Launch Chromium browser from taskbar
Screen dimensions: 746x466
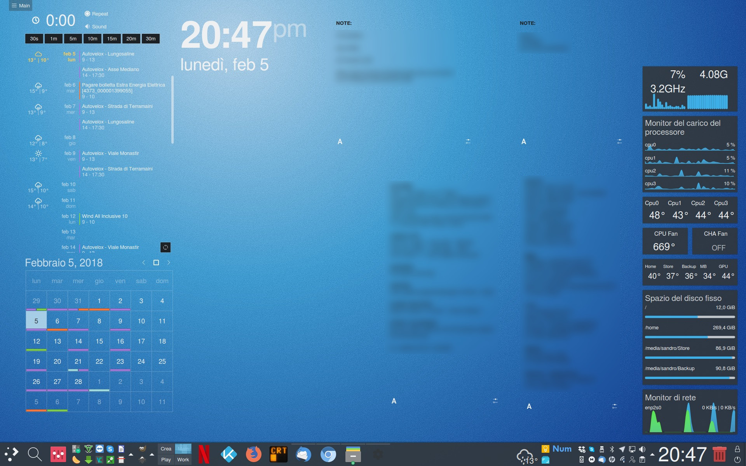pyautogui.click(x=328, y=454)
